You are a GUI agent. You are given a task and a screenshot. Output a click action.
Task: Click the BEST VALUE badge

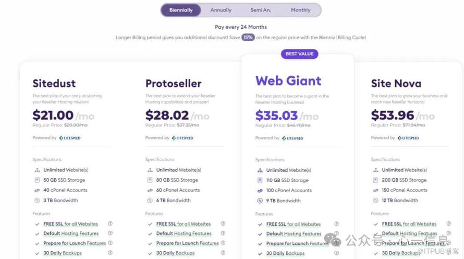coord(299,54)
